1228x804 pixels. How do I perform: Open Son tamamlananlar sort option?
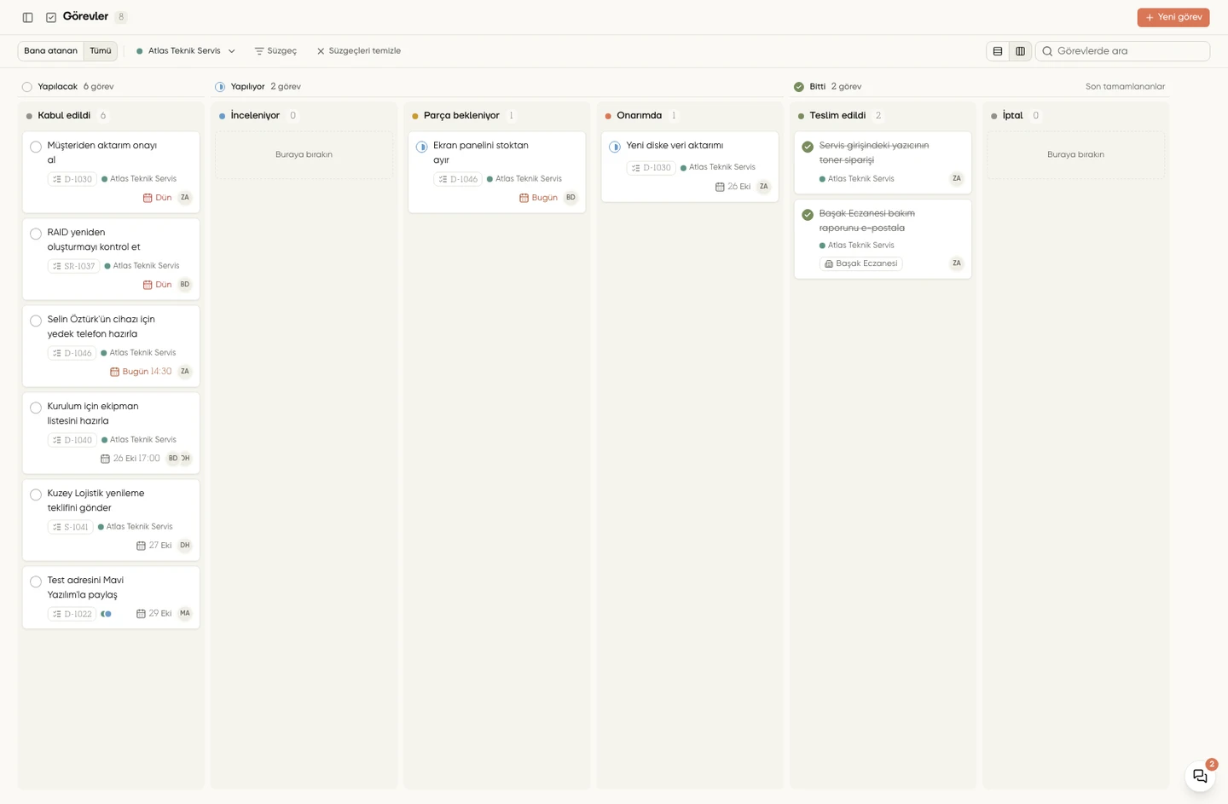[1125, 87]
